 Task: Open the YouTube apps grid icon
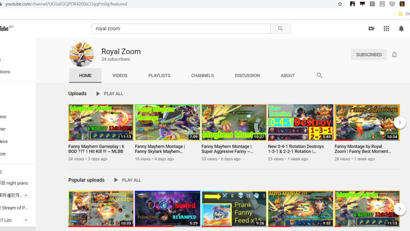(386, 29)
